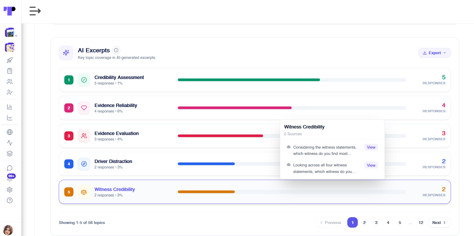This screenshot has width=474, height=236.
Task: Open the settings gear in sidebar
Action: coord(10,190)
